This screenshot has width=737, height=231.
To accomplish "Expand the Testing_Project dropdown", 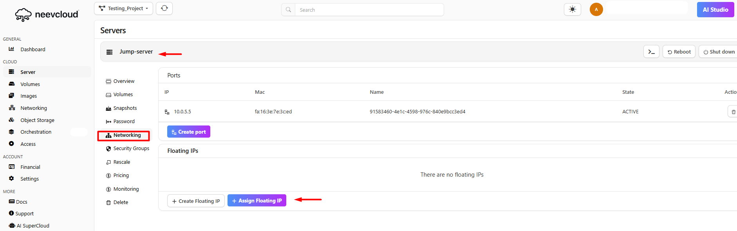I will (x=123, y=8).
